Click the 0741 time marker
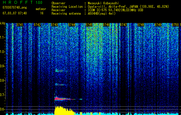Image resolution: width=181 pixels, height=115 pixels. point(20,25)
